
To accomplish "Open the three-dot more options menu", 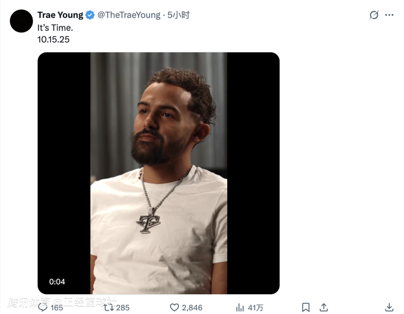I will point(389,15).
